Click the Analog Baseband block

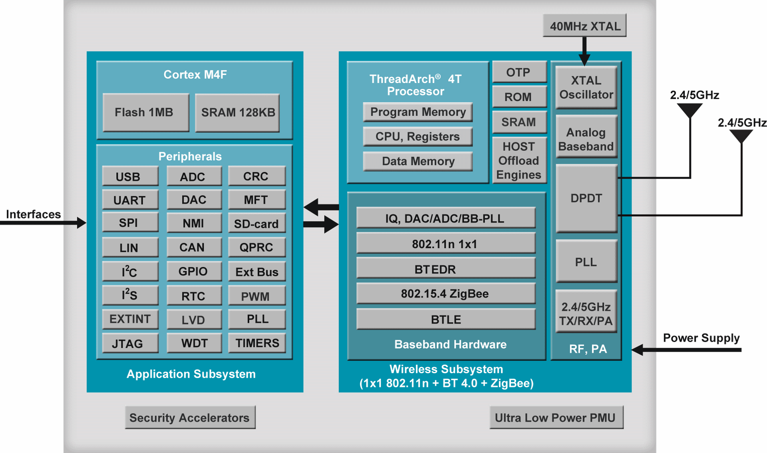coord(586,137)
